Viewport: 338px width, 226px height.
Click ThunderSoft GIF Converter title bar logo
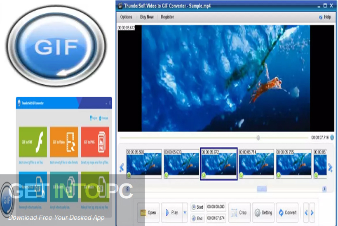(19, 103)
